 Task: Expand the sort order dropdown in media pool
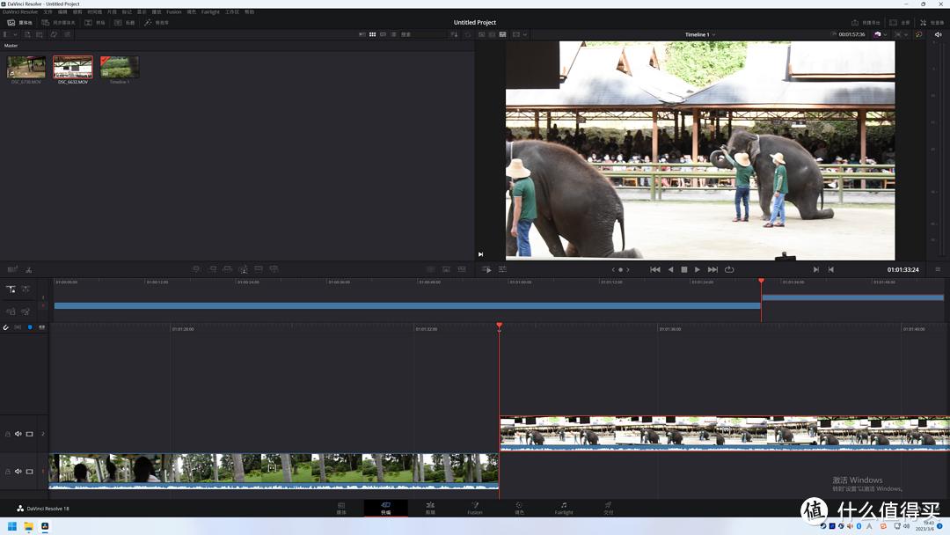[x=454, y=34]
